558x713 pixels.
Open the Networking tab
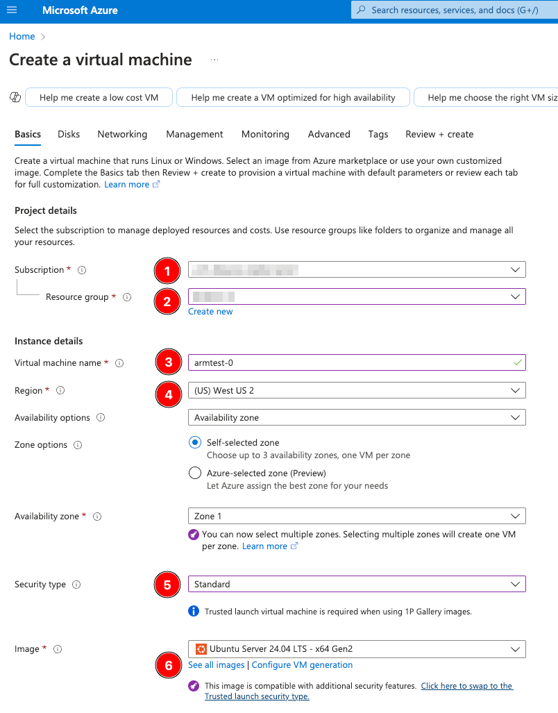click(x=122, y=134)
